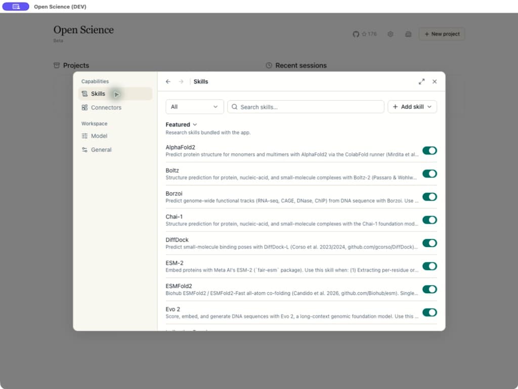518x389 pixels.
Task: Expand the settings dialog to fullscreen
Action: 421,82
